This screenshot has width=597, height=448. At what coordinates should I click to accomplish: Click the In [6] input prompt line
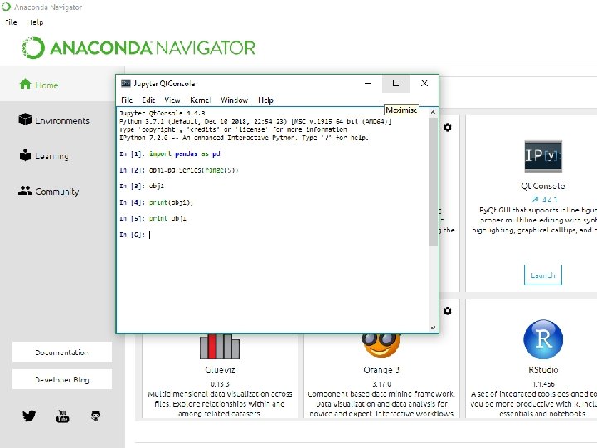point(135,235)
